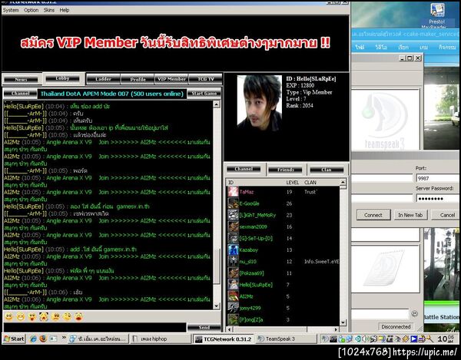The height and width of the screenshot is (360, 461).
Task: Insert the crying emoticon
Action: pos(44,316)
